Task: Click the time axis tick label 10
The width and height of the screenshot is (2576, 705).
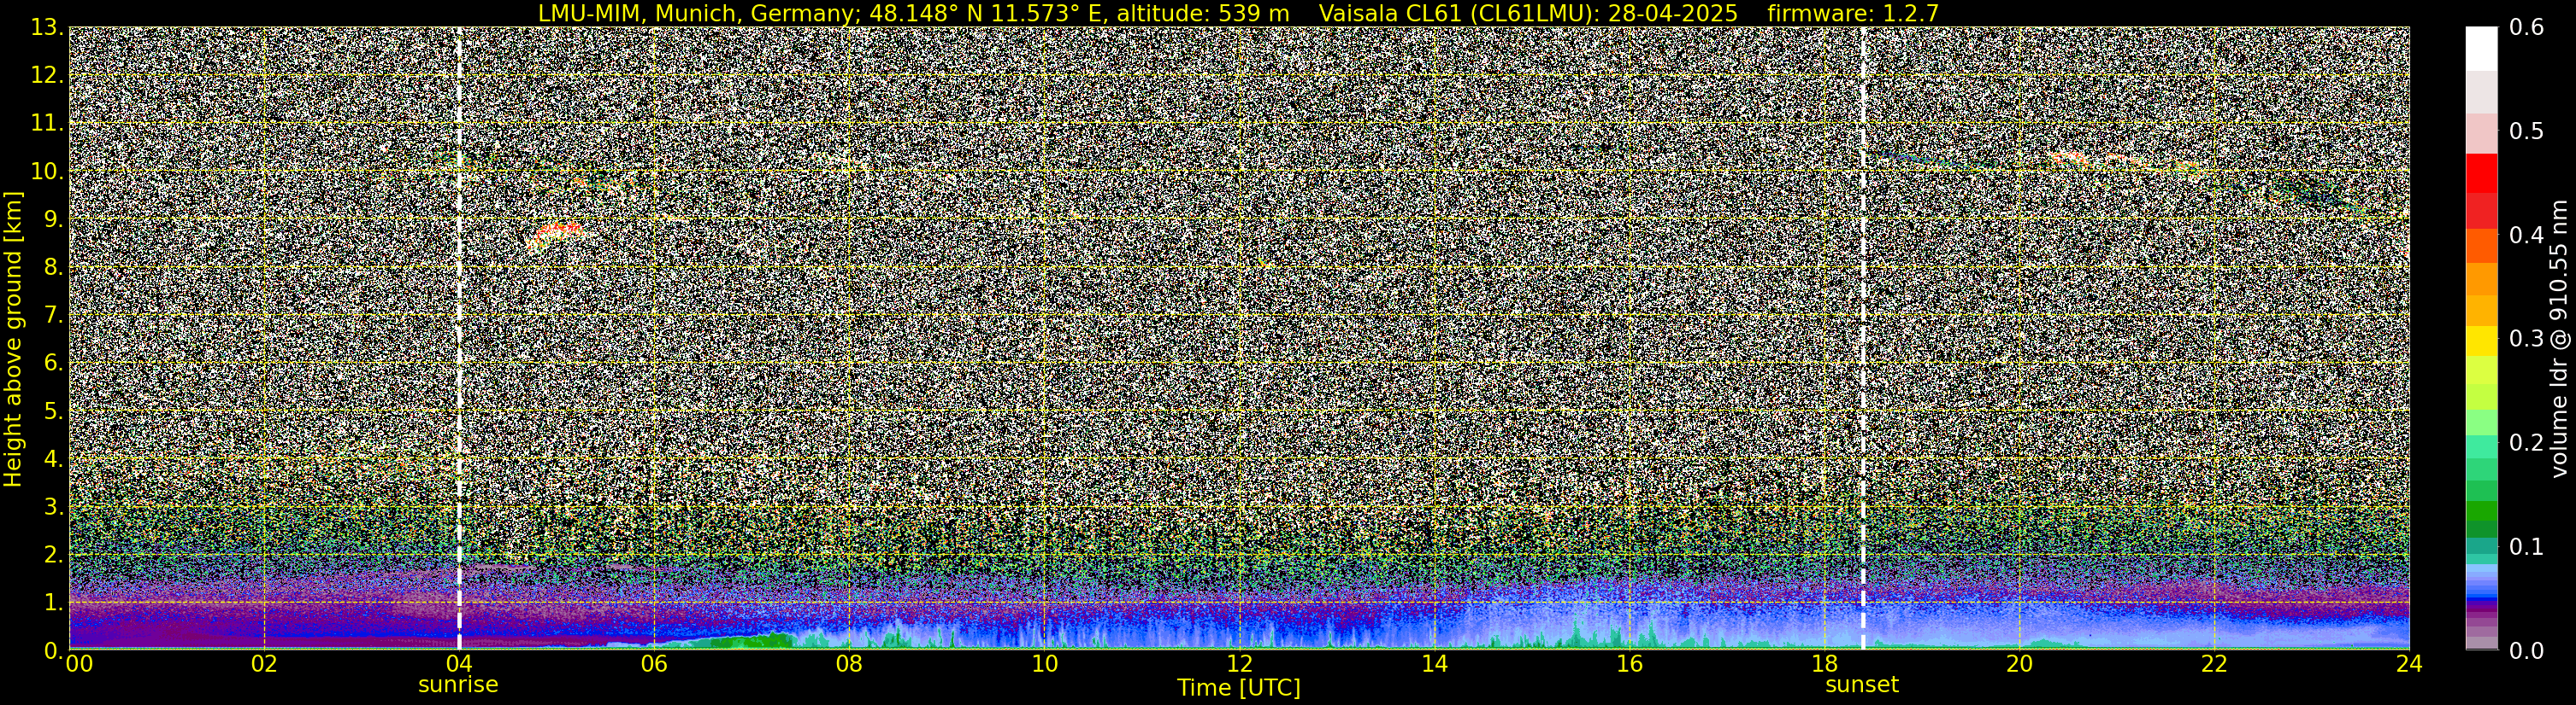Action: (1044, 664)
